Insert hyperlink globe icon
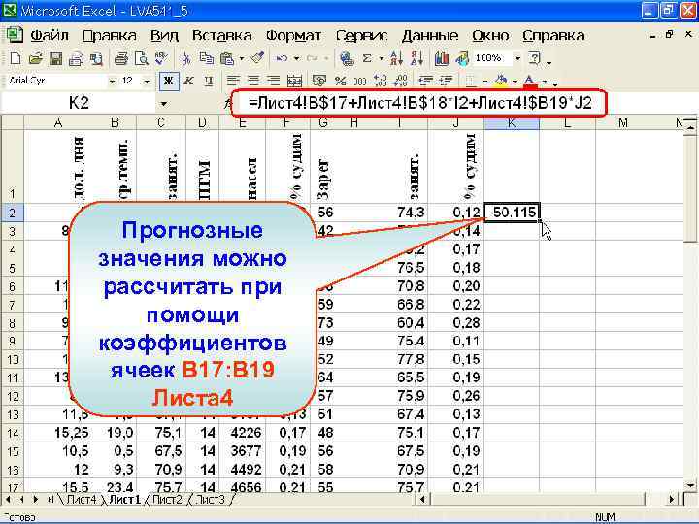This screenshot has height=524, width=699. (347, 58)
